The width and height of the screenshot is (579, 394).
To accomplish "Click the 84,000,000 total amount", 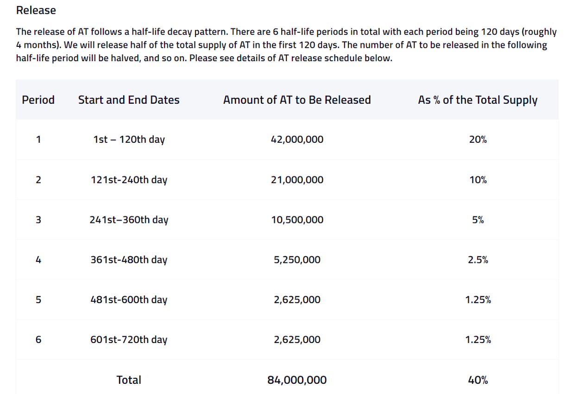I will coord(297,380).
